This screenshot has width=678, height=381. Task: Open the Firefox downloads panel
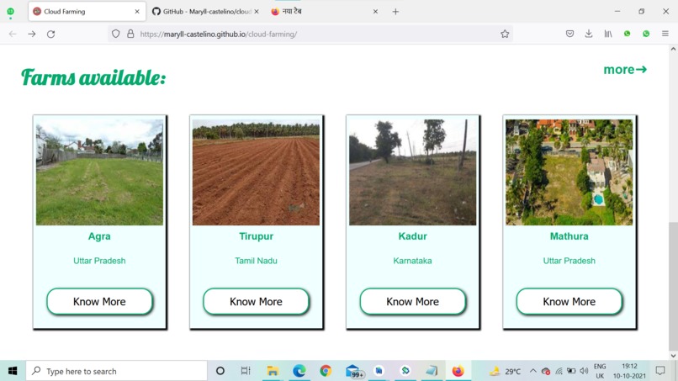pos(589,34)
